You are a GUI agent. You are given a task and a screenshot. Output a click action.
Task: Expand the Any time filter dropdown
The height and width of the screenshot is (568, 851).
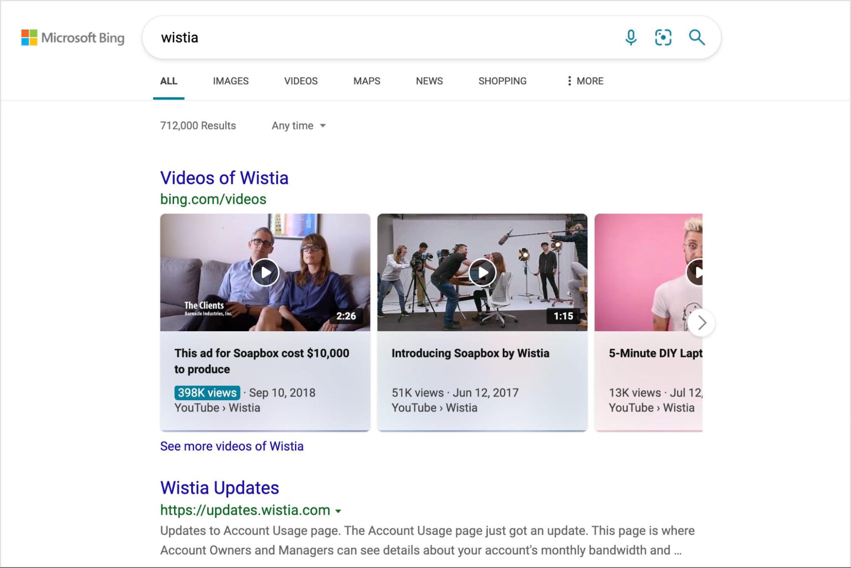299,126
